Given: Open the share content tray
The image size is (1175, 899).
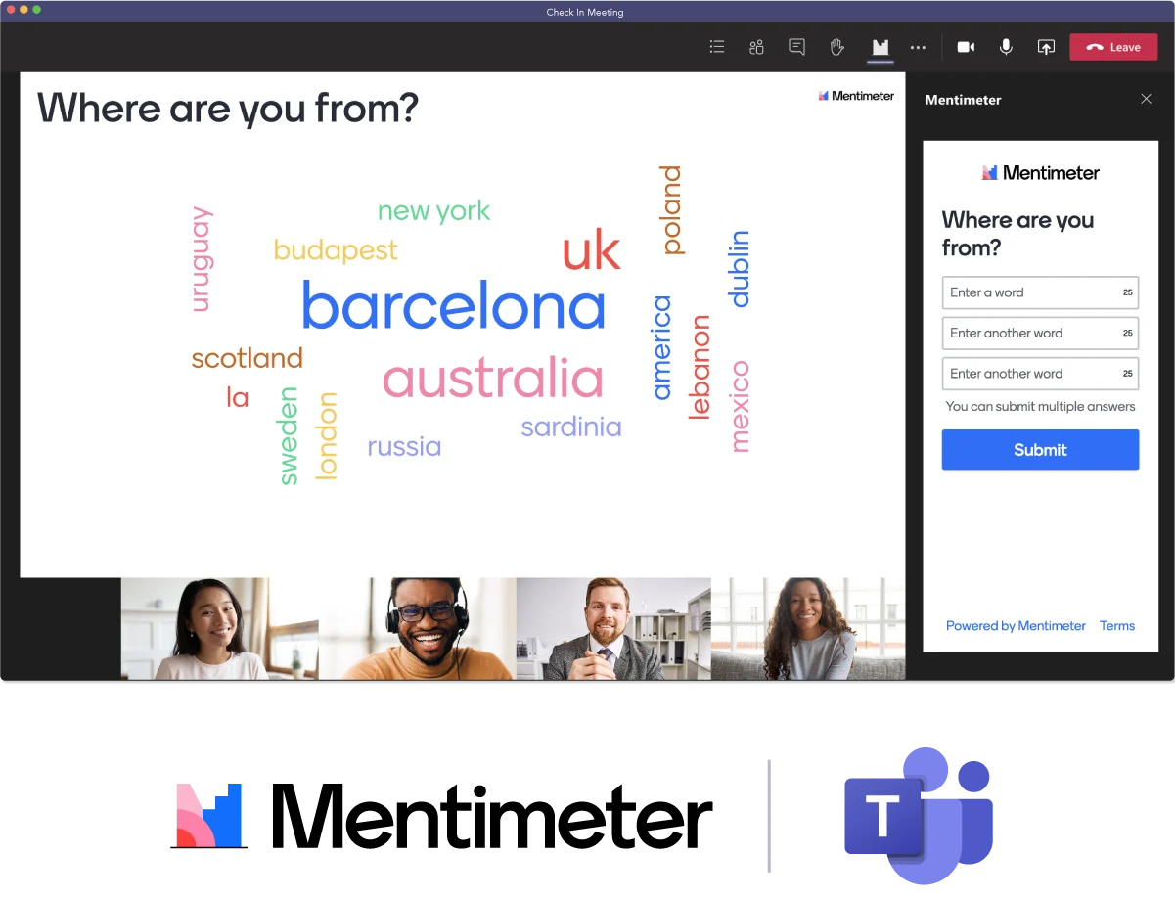Looking at the screenshot, I should click(1046, 47).
